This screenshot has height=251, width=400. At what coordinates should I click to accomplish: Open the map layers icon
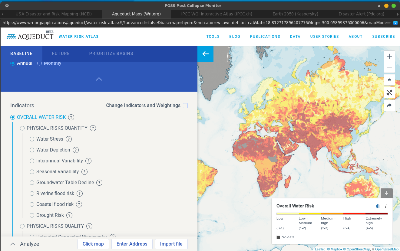click(389, 80)
